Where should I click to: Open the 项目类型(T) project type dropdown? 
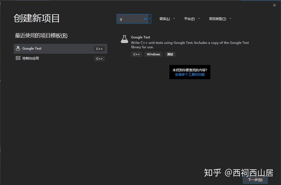(220, 19)
